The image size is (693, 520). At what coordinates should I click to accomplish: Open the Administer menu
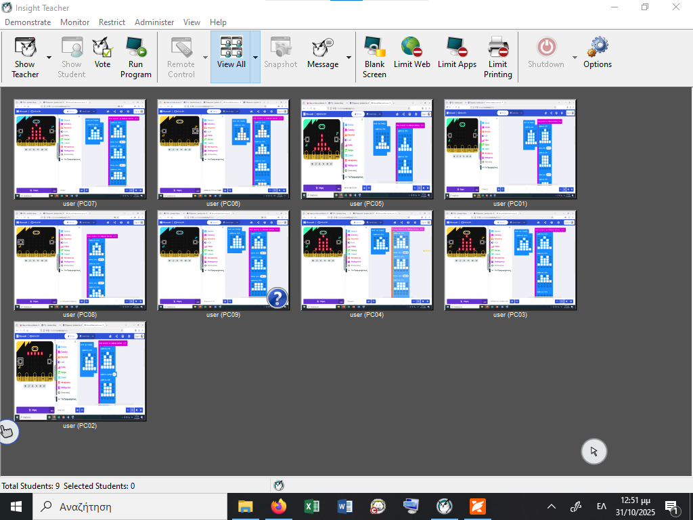[154, 22]
